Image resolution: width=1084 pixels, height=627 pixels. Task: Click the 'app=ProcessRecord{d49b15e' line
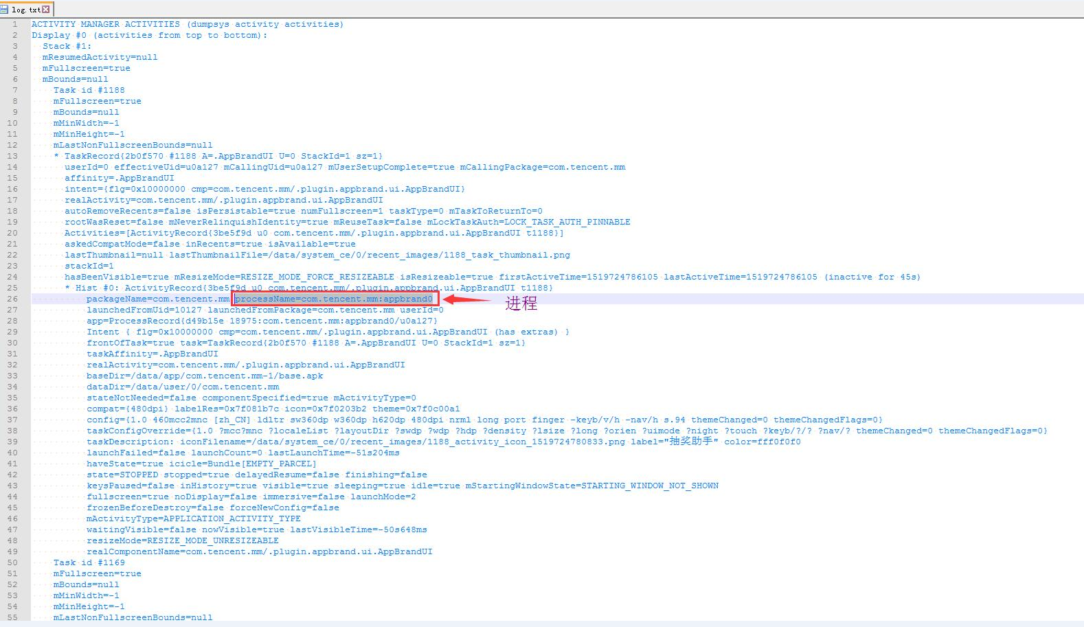point(262,321)
